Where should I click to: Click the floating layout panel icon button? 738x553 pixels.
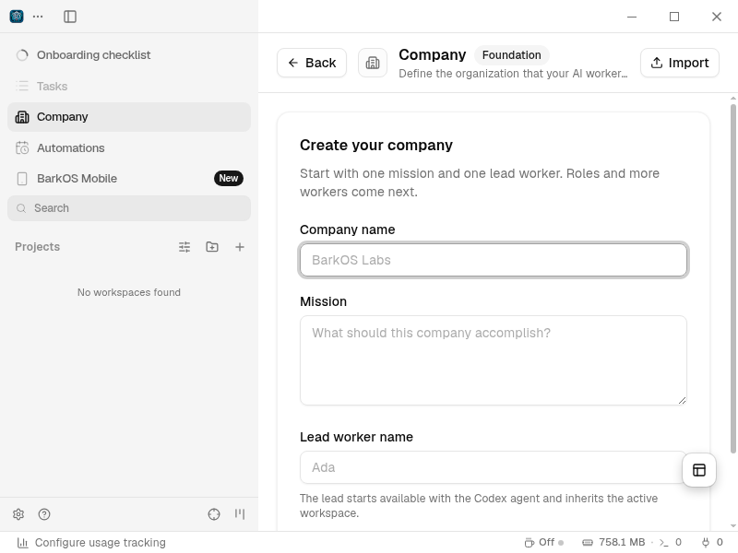[699, 470]
